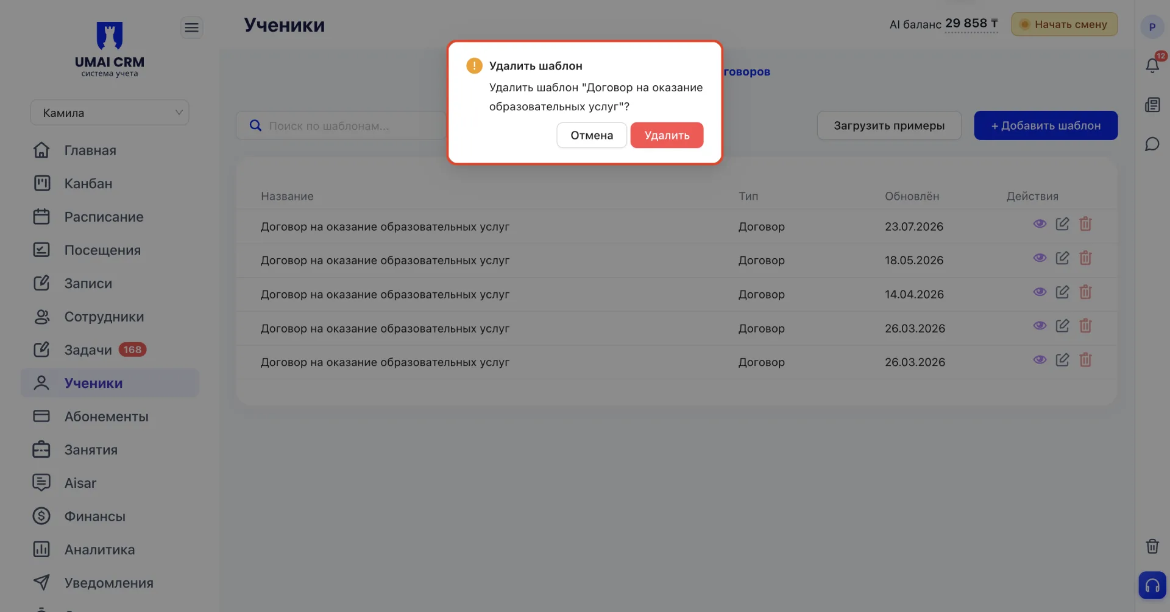Open Канбан in the sidebar

coord(110,183)
